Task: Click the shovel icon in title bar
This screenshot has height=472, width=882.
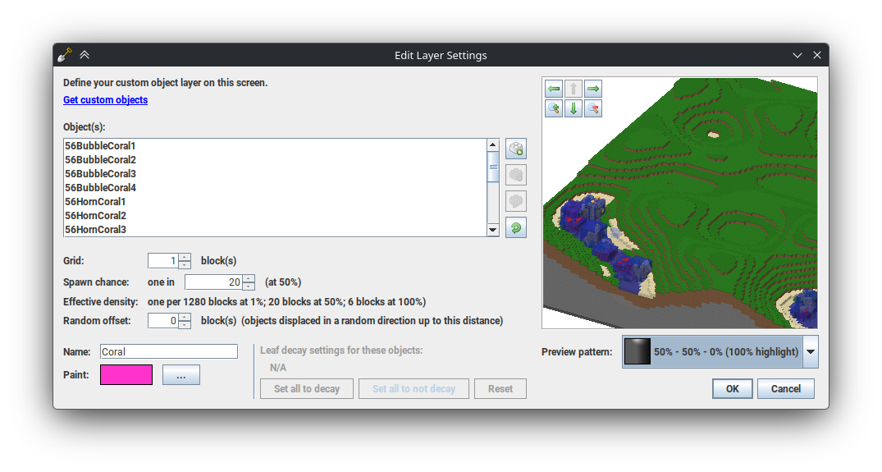Action: tap(65, 55)
